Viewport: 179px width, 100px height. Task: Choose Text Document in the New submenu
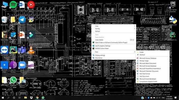pyautogui.click(x=153, y=76)
